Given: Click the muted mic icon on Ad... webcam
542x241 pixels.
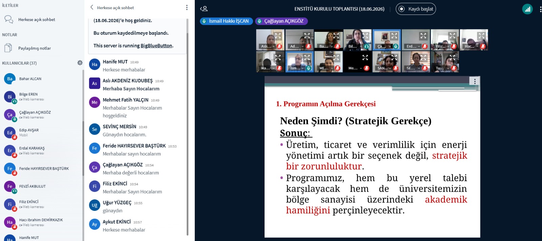Looking at the screenshot, I should 308,46.
